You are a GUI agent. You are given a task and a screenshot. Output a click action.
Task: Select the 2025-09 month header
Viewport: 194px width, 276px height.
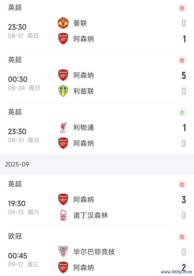(17, 164)
